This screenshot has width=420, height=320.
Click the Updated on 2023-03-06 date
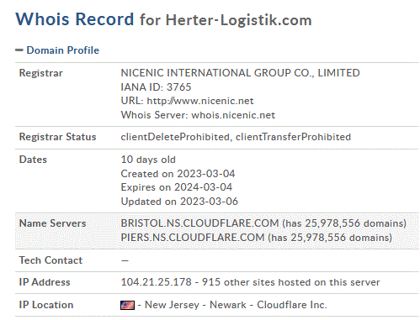pyautogui.click(x=179, y=202)
